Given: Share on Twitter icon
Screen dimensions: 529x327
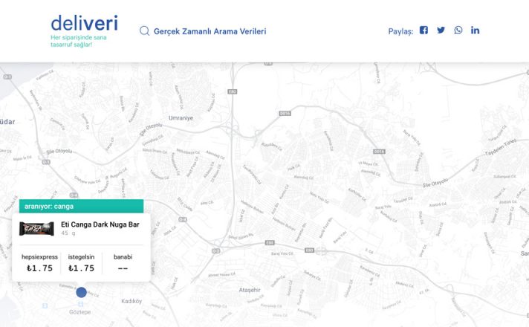Looking at the screenshot, I should (x=441, y=30).
